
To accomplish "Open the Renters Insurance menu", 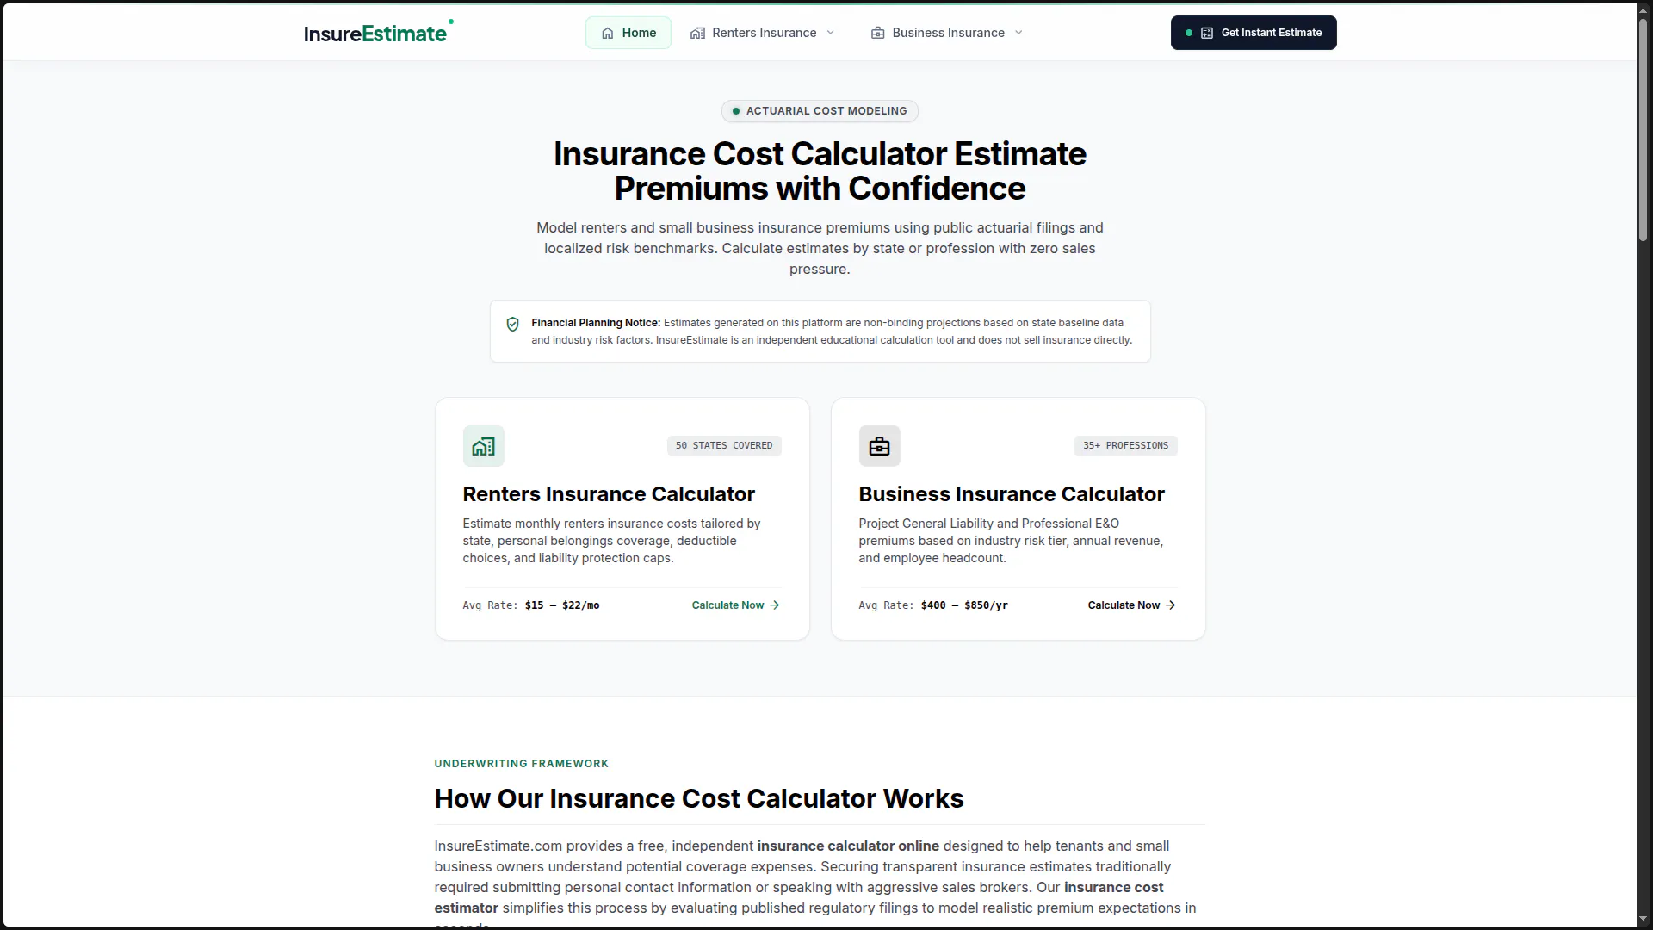I will point(763,33).
